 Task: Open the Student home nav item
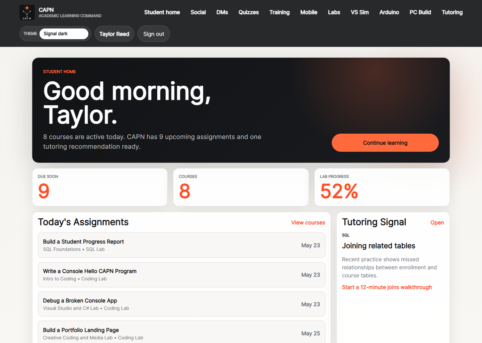162,12
